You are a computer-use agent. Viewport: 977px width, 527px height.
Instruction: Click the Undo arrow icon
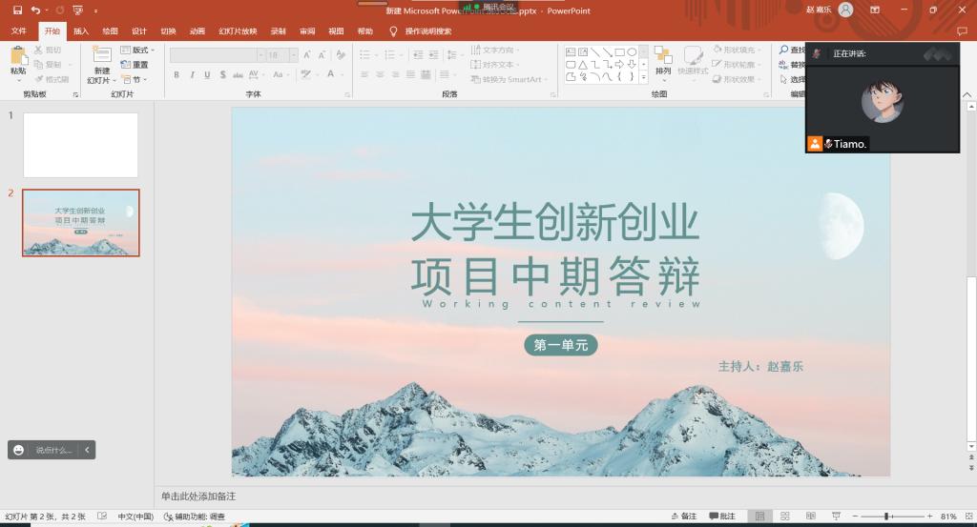pyautogui.click(x=35, y=10)
